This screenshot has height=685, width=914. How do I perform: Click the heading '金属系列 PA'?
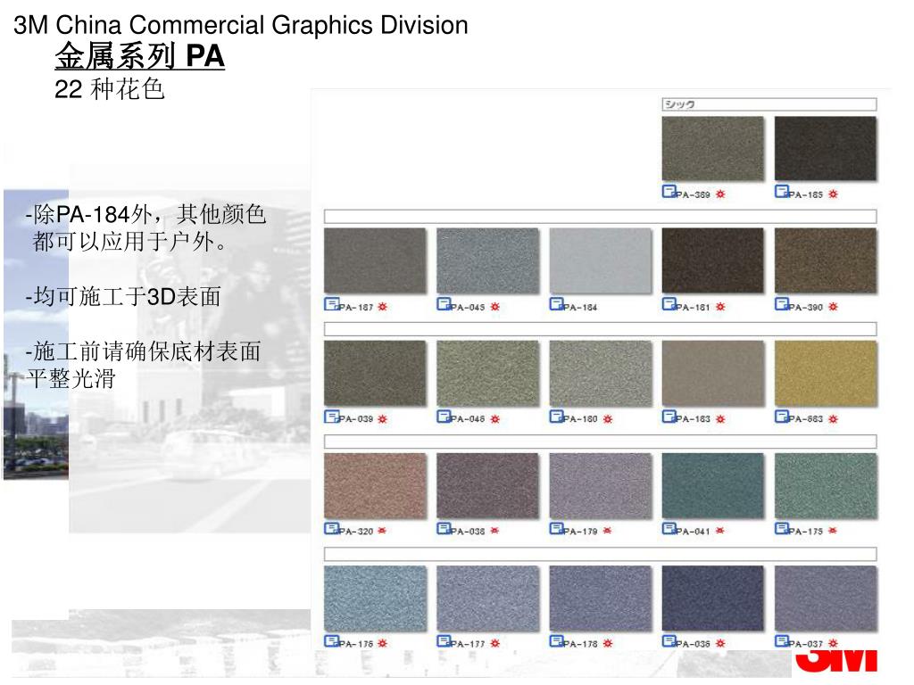tap(140, 56)
